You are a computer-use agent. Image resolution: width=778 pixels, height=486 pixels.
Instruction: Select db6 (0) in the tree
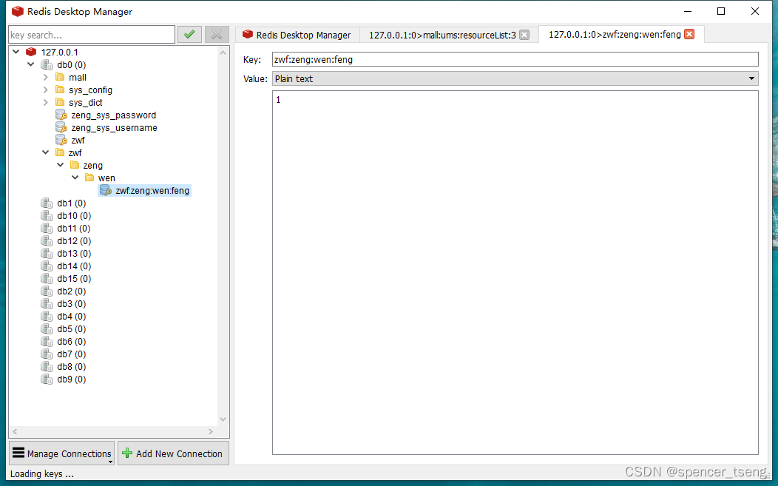pos(72,342)
